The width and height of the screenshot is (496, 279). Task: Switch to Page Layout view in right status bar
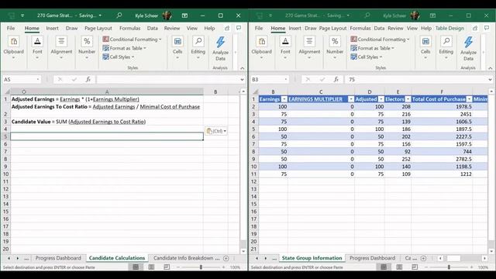[x=399, y=267]
